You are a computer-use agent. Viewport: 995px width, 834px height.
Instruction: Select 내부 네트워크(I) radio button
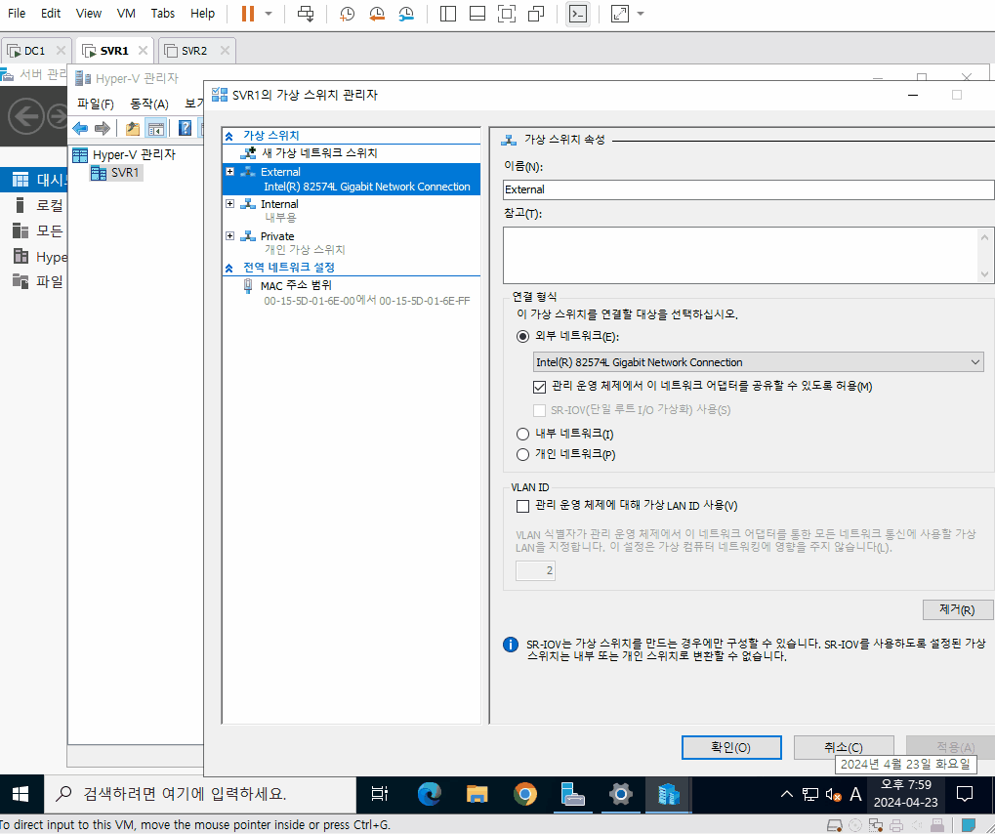click(x=522, y=435)
